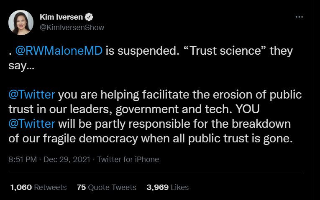The height and width of the screenshot is (200, 320).
Task: Click the Kim Iversen display name
Action: (x=61, y=17)
